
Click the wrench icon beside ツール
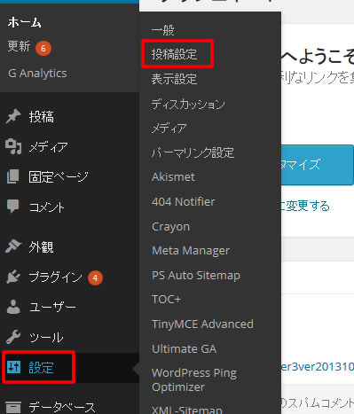click(x=13, y=337)
